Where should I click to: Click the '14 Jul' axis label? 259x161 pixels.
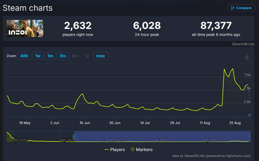point(145,123)
